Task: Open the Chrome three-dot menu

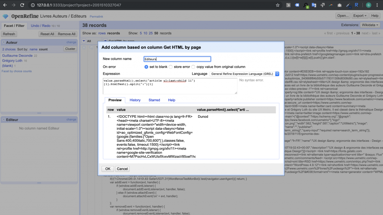Action: pyautogui.click(x=377, y=5)
